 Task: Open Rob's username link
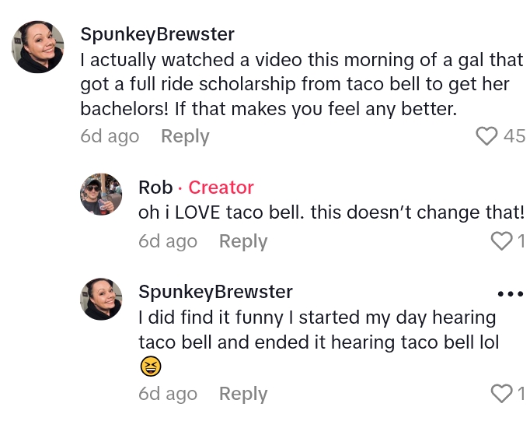[x=155, y=188]
